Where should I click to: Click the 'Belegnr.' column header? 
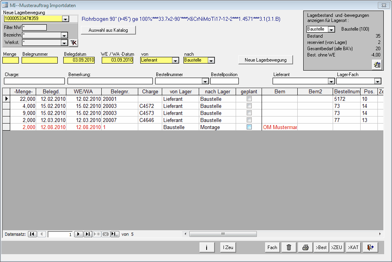click(119, 91)
